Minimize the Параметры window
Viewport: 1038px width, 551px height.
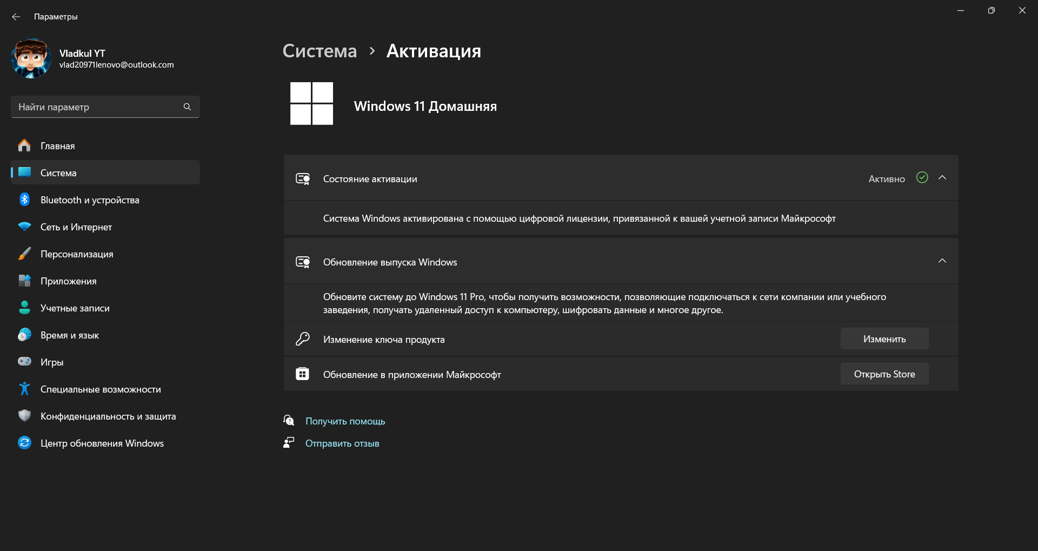point(961,10)
